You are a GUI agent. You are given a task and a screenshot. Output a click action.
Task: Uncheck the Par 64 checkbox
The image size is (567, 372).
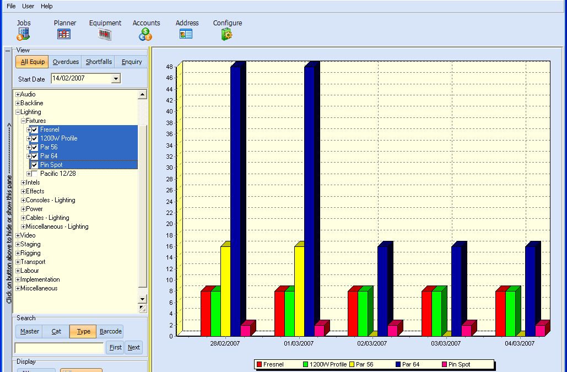tap(35, 157)
